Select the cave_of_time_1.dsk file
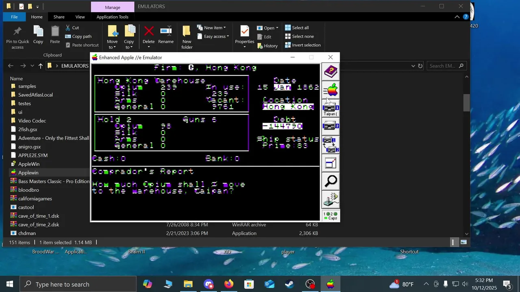Viewport: 520px width, 292px height. pos(39,216)
